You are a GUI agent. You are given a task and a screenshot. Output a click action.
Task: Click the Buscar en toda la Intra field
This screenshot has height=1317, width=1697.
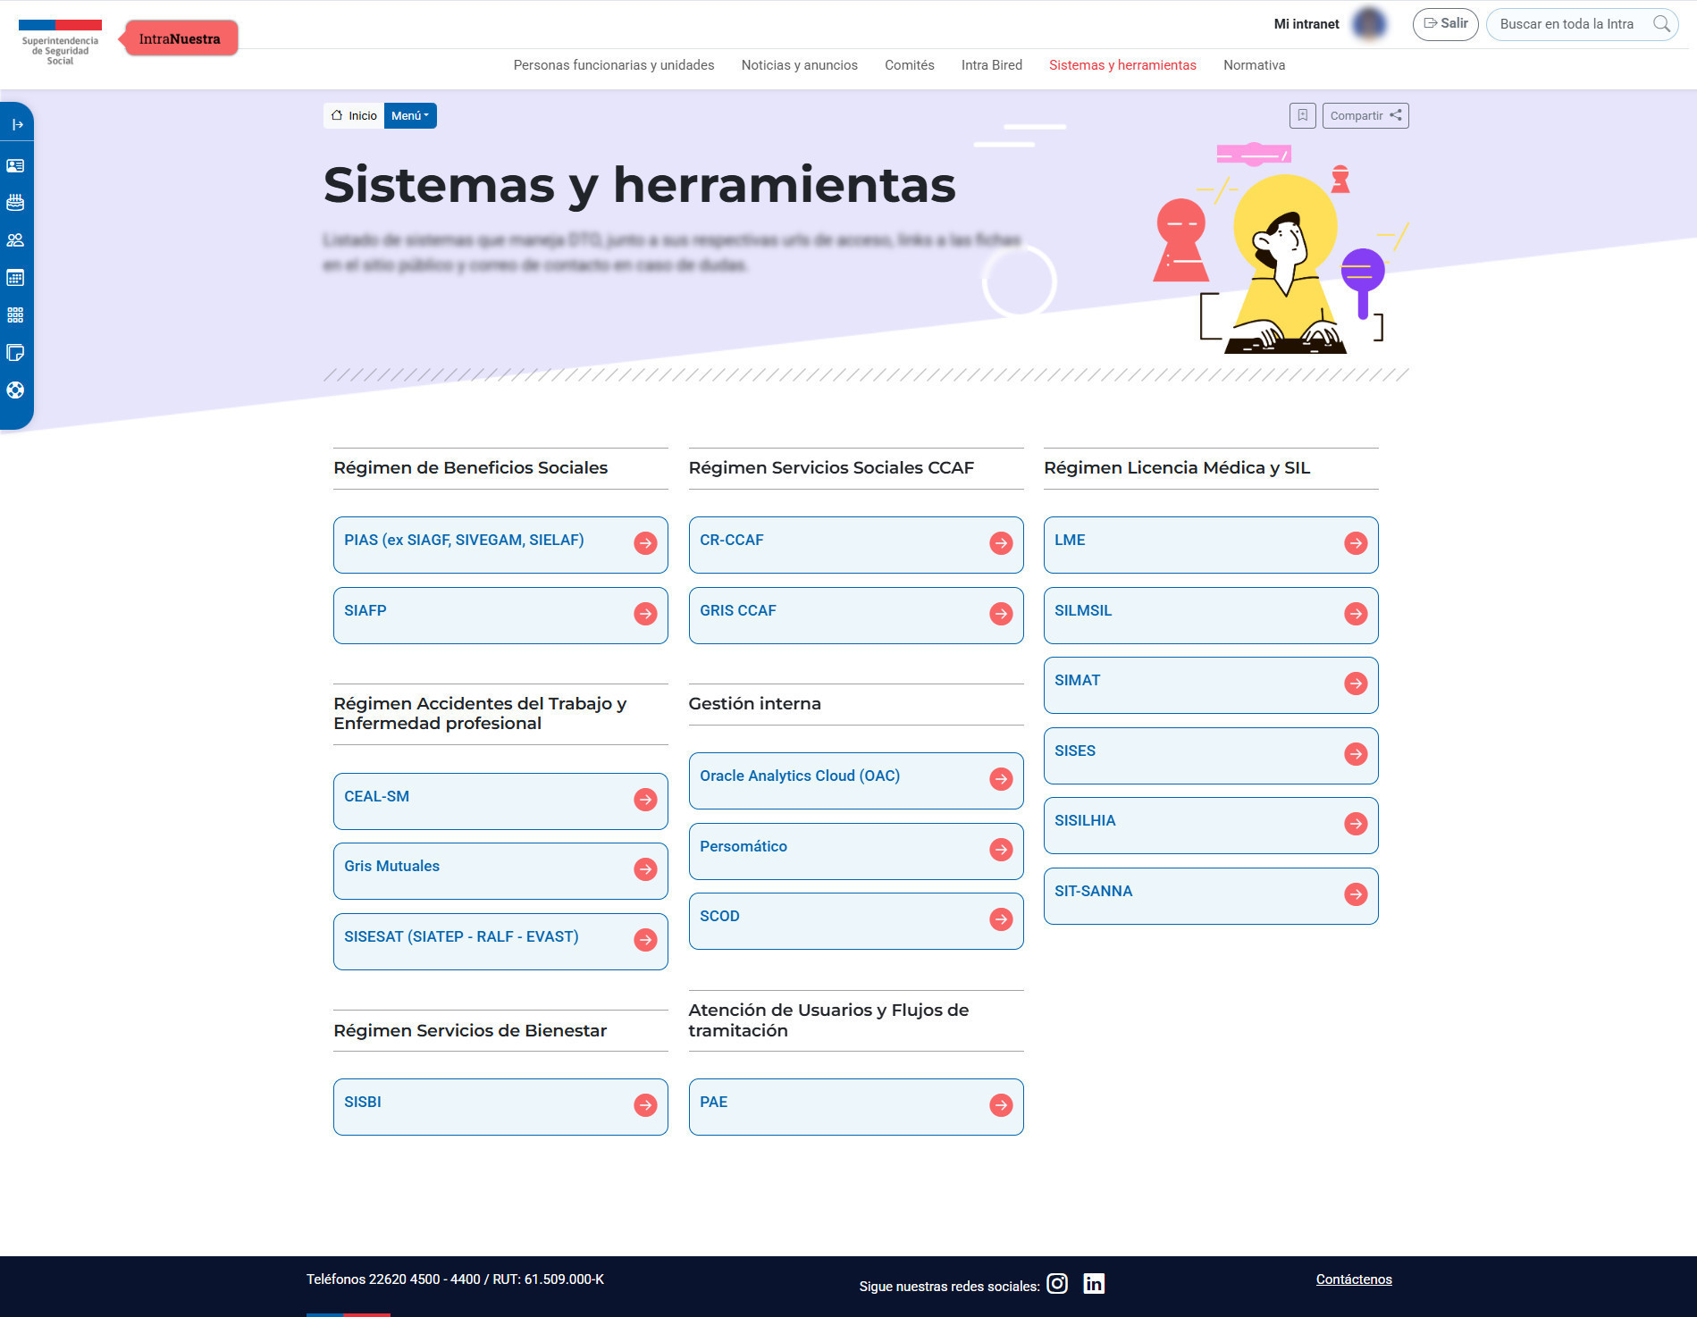(1568, 24)
